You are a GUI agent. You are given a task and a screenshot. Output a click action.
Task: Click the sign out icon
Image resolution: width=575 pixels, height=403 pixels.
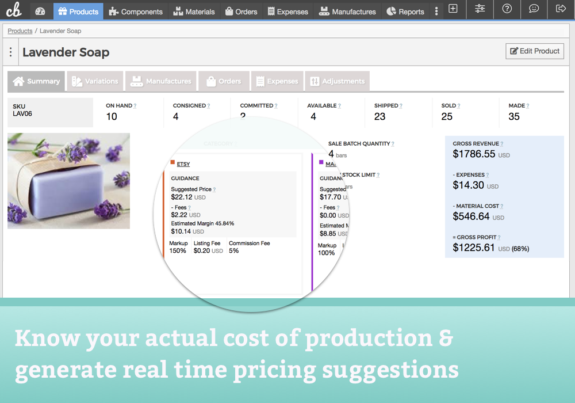[561, 9]
